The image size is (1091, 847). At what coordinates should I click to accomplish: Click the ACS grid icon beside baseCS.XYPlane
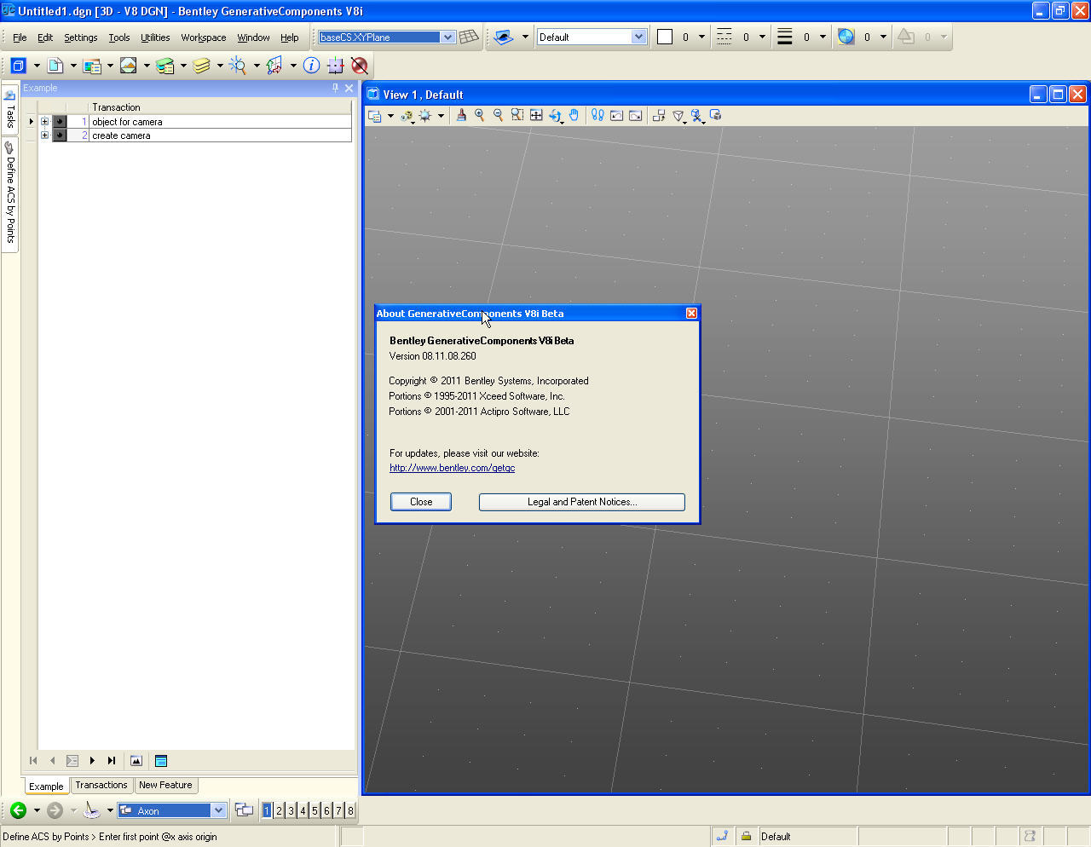pyautogui.click(x=469, y=37)
